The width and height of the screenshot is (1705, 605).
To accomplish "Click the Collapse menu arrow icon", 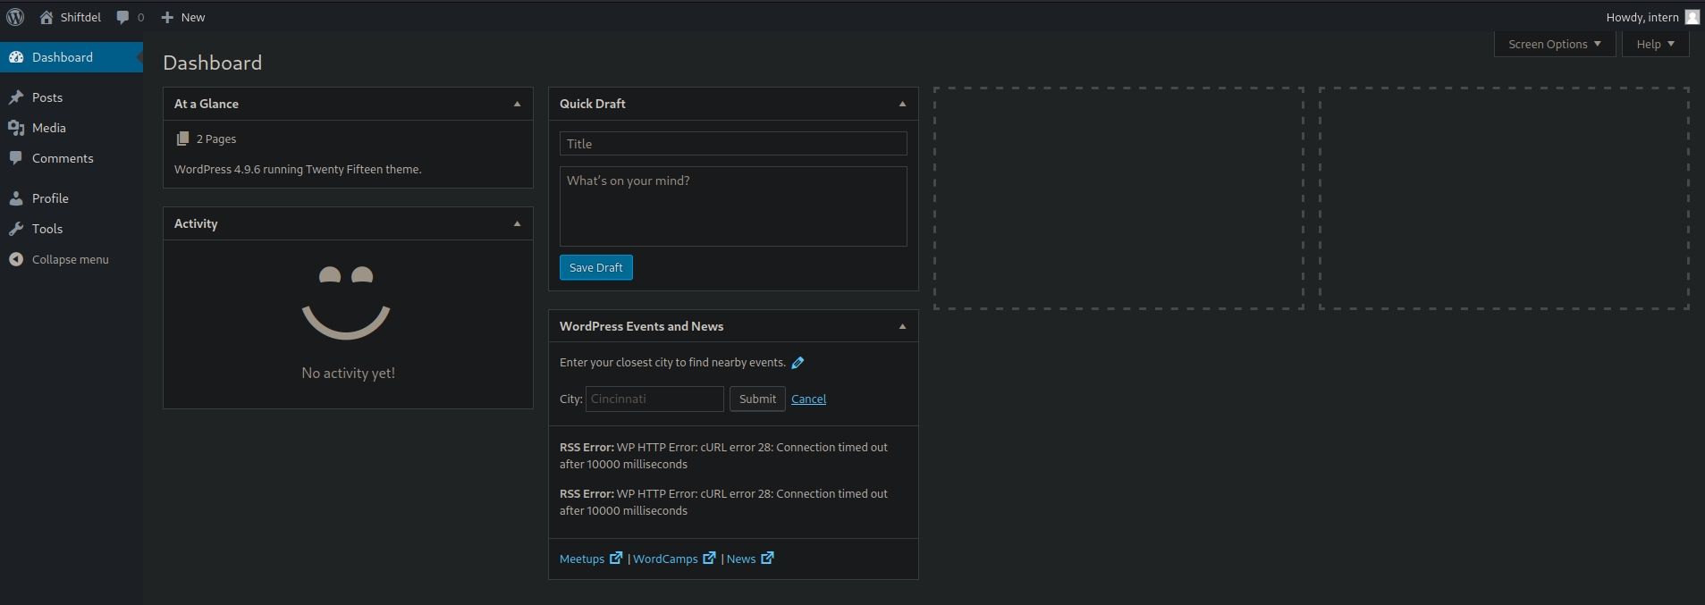I will (x=16, y=259).
